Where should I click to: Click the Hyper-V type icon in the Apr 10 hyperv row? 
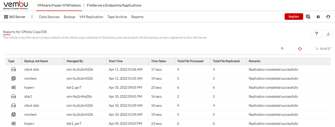(14, 87)
